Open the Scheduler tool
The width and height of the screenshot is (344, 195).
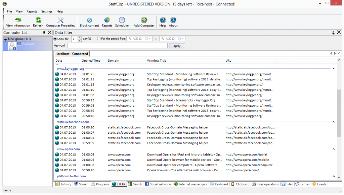pos(122,20)
